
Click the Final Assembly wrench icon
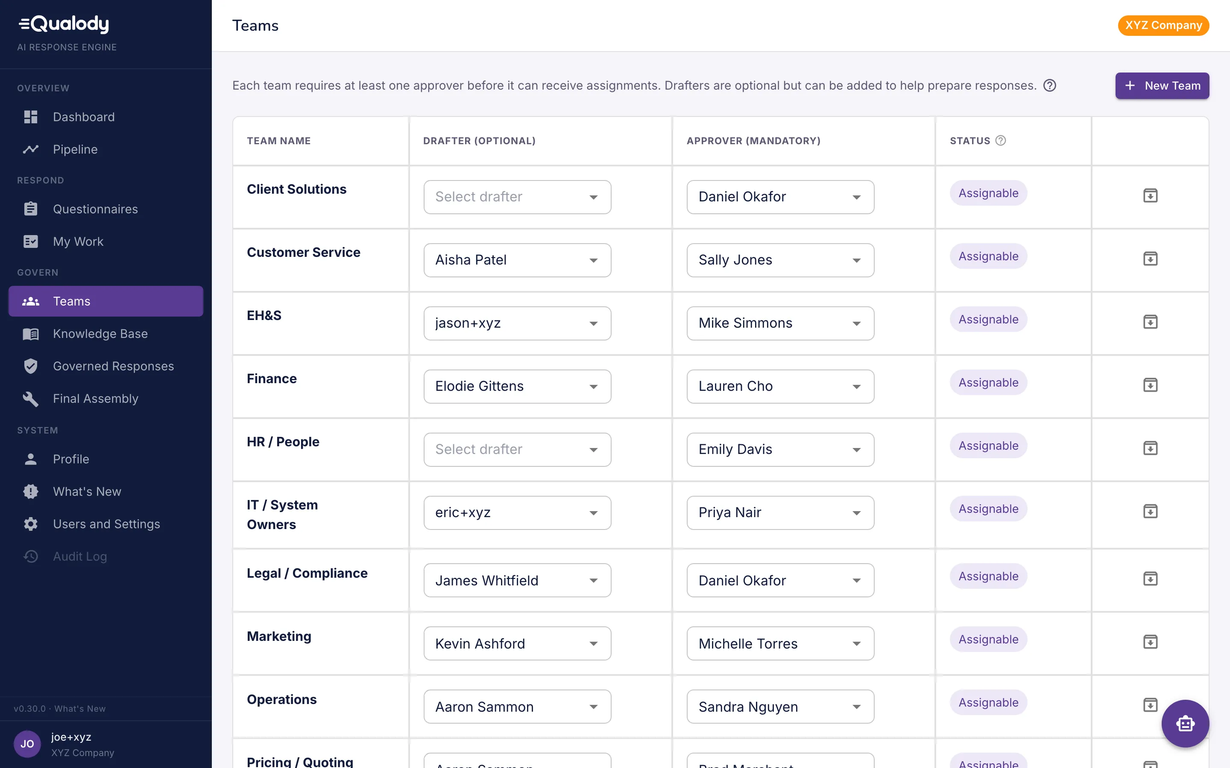coord(30,399)
